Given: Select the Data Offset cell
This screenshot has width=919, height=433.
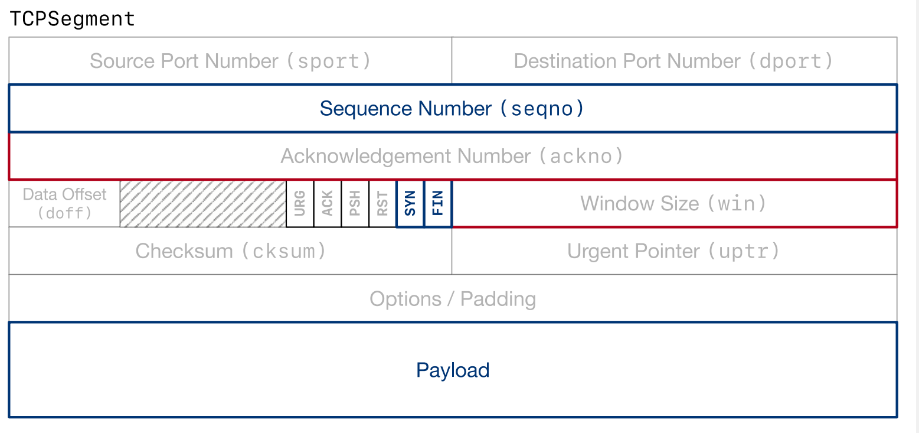Looking at the screenshot, I should [x=64, y=203].
